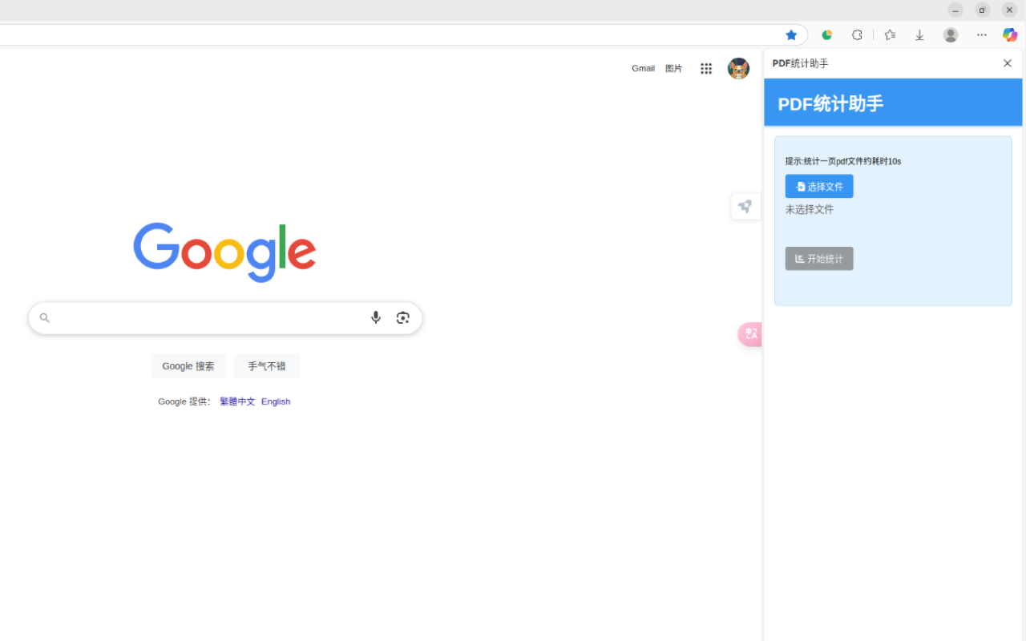Open the Google apps grid

coord(706,69)
